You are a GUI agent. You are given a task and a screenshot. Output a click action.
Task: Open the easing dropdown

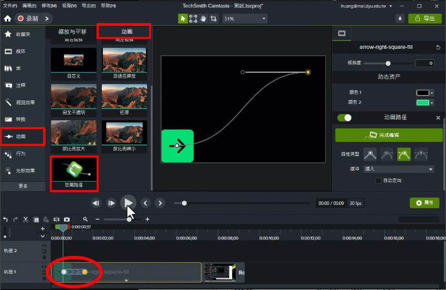click(x=399, y=169)
